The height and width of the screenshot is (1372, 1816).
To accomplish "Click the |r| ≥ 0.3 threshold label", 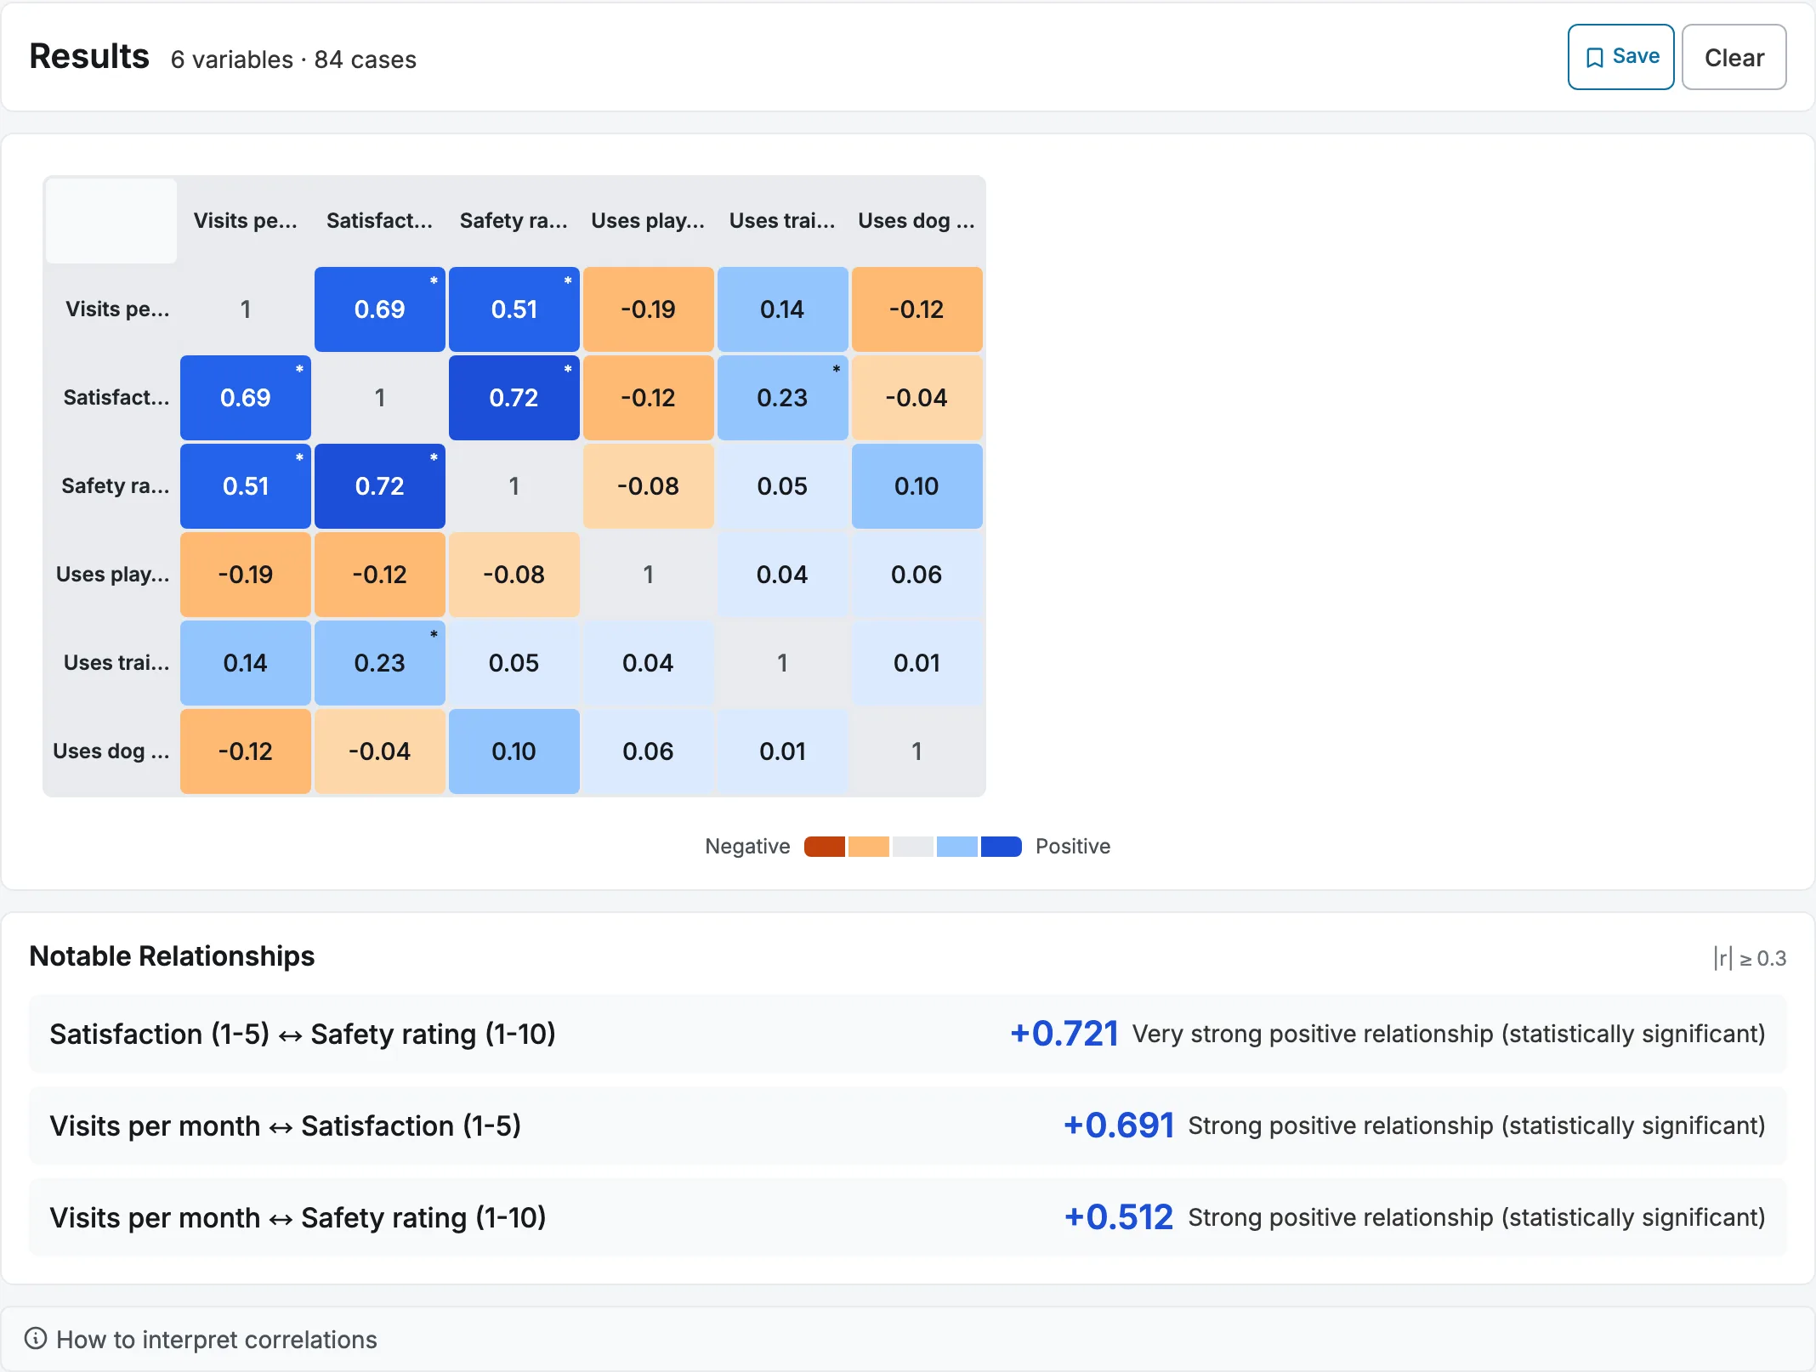I will click(1750, 958).
